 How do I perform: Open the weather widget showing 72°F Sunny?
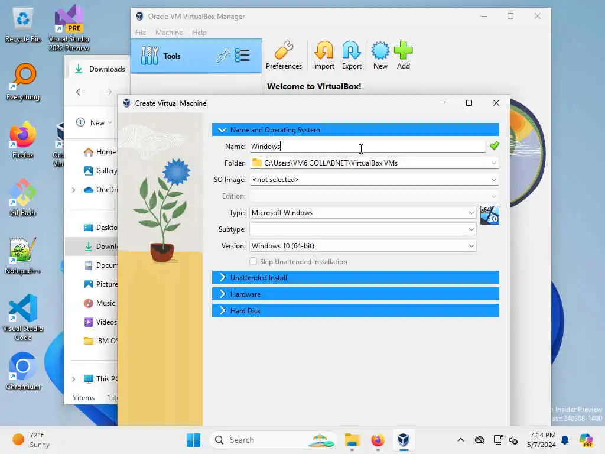tap(31, 440)
